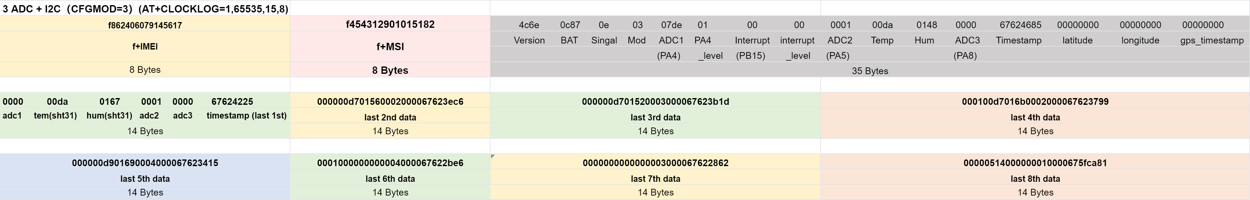The width and height of the screenshot is (1250, 200).
Task: Click the 'ADC2' label
Action: point(840,40)
